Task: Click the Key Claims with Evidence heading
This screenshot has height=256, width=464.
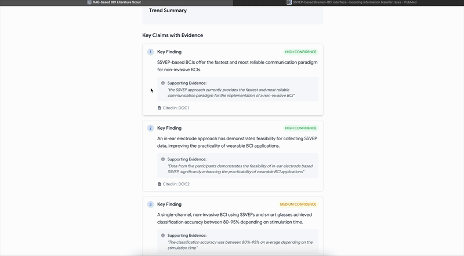Action: pyautogui.click(x=172, y=35)
